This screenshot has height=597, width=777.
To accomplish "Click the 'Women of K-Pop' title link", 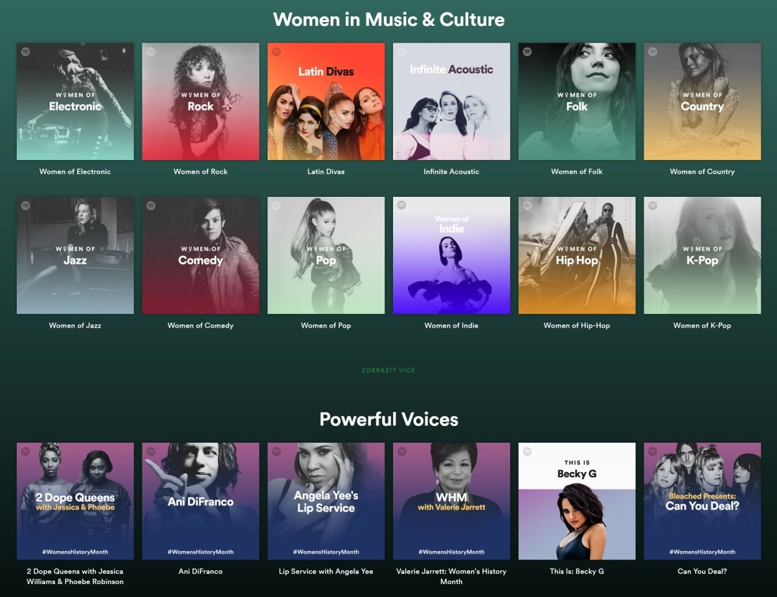I will click(x=703, y=326).
